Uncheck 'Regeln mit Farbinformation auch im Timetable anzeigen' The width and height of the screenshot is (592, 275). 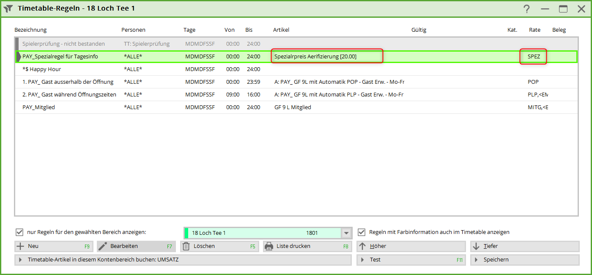click(362, 232)
